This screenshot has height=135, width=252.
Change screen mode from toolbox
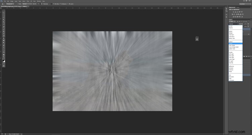point(4,66)
